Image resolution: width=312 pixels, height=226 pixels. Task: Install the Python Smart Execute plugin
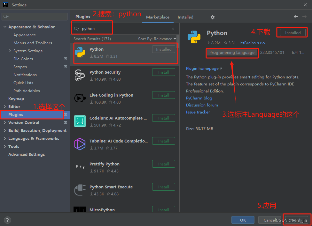pos(164,187)
